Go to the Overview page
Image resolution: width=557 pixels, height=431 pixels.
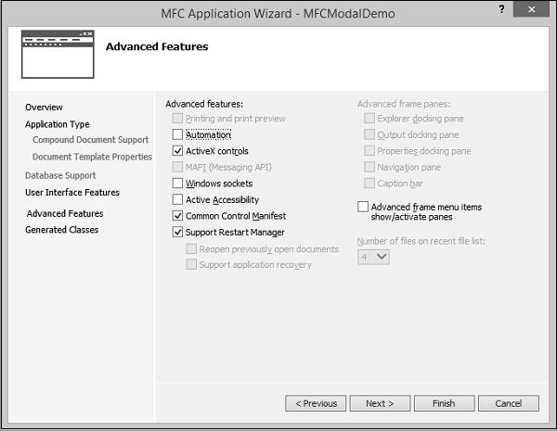pos(44,108)
